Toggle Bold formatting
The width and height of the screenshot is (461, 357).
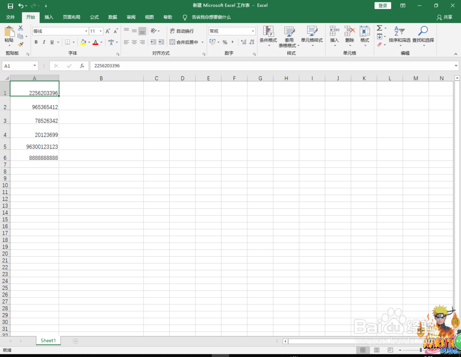click(x=36, y=42)
